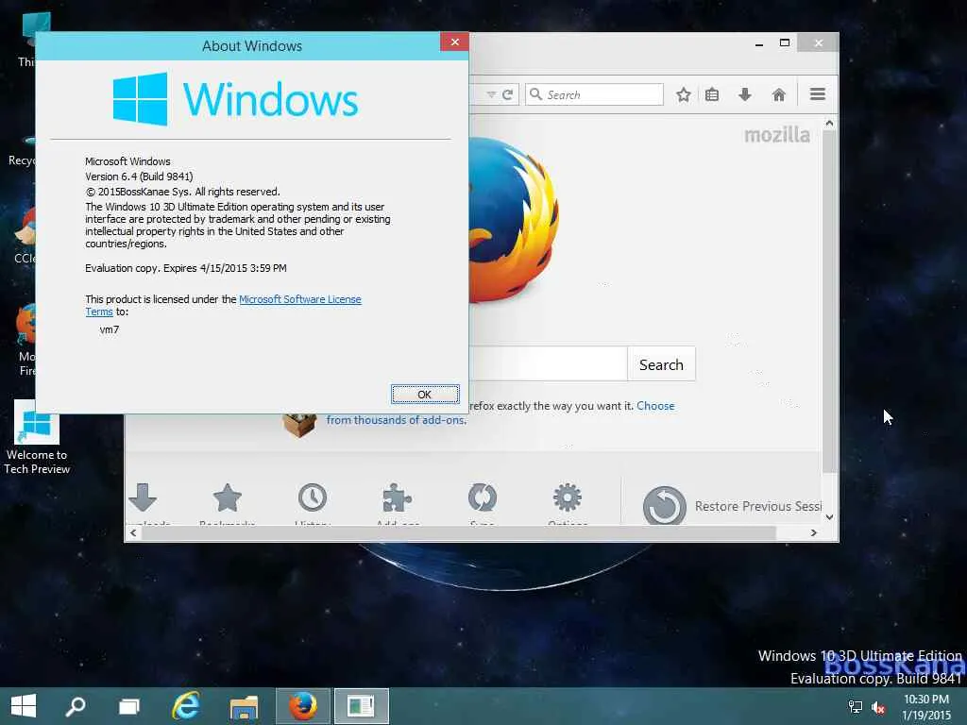The width and height of the screenshot is (967, 725).
Task: Open taskbar Search magnifier
Action: click(76, 706)
